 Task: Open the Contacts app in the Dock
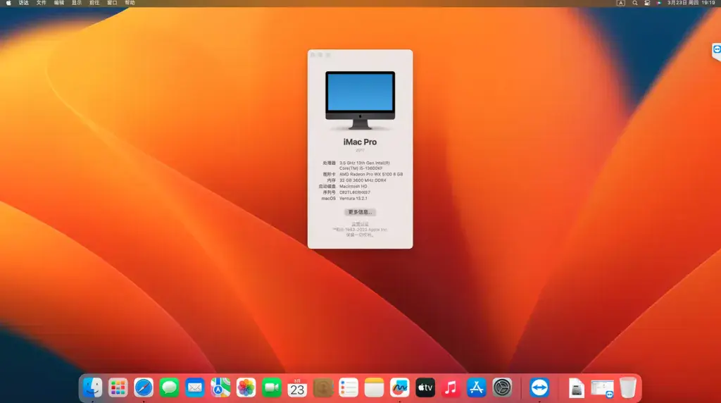coord(322,387)
